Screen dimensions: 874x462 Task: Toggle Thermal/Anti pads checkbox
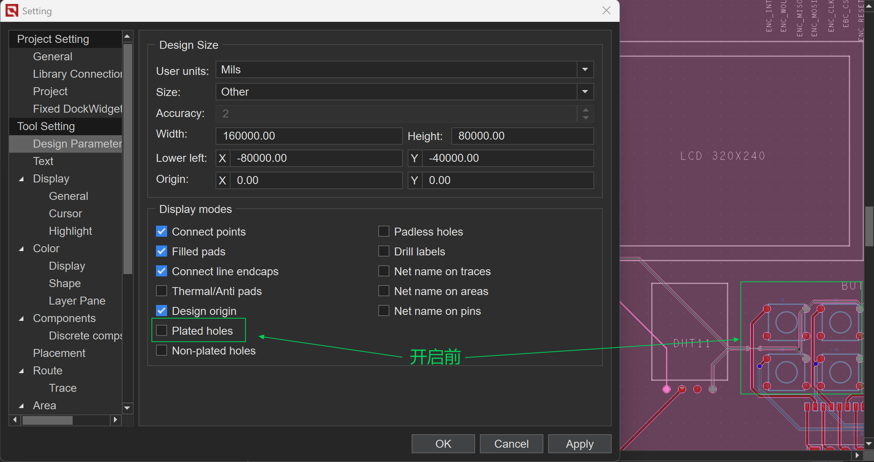coord(162,291)
